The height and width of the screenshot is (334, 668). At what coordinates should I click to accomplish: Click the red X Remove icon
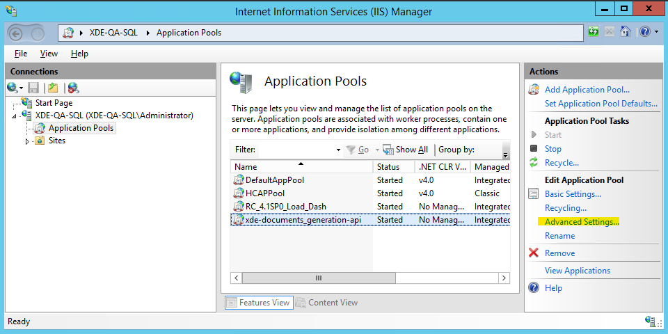coord(534,253)
